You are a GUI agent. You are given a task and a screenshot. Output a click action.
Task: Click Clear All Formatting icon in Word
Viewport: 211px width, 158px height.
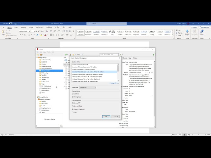point(47,31)
